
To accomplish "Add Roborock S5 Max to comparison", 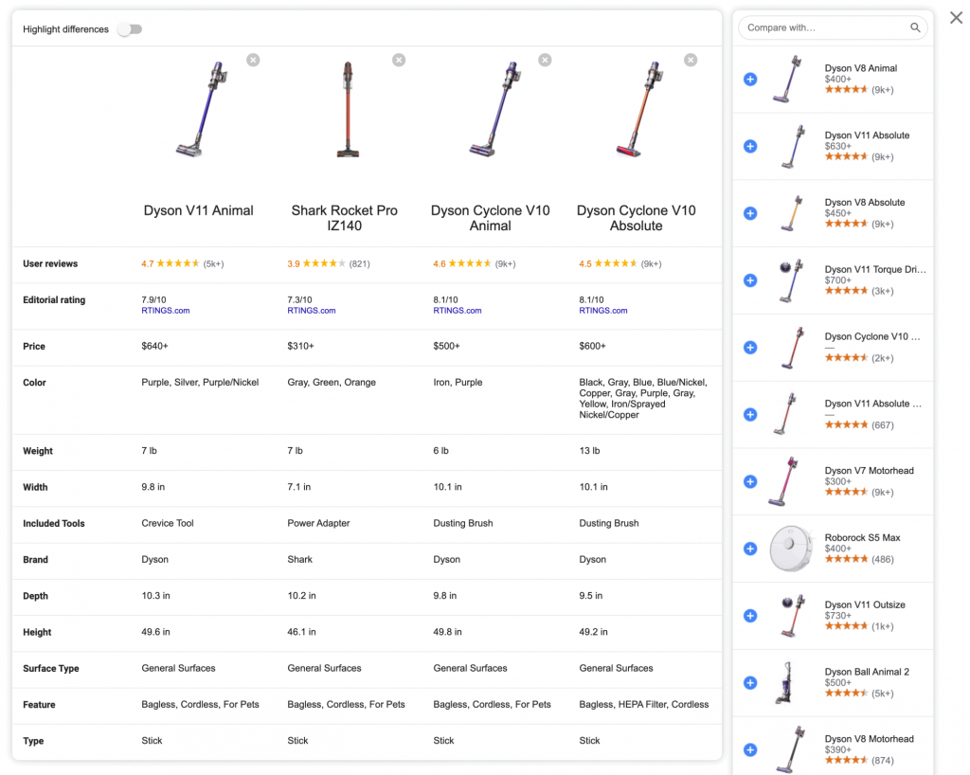I will coord(750,550).
